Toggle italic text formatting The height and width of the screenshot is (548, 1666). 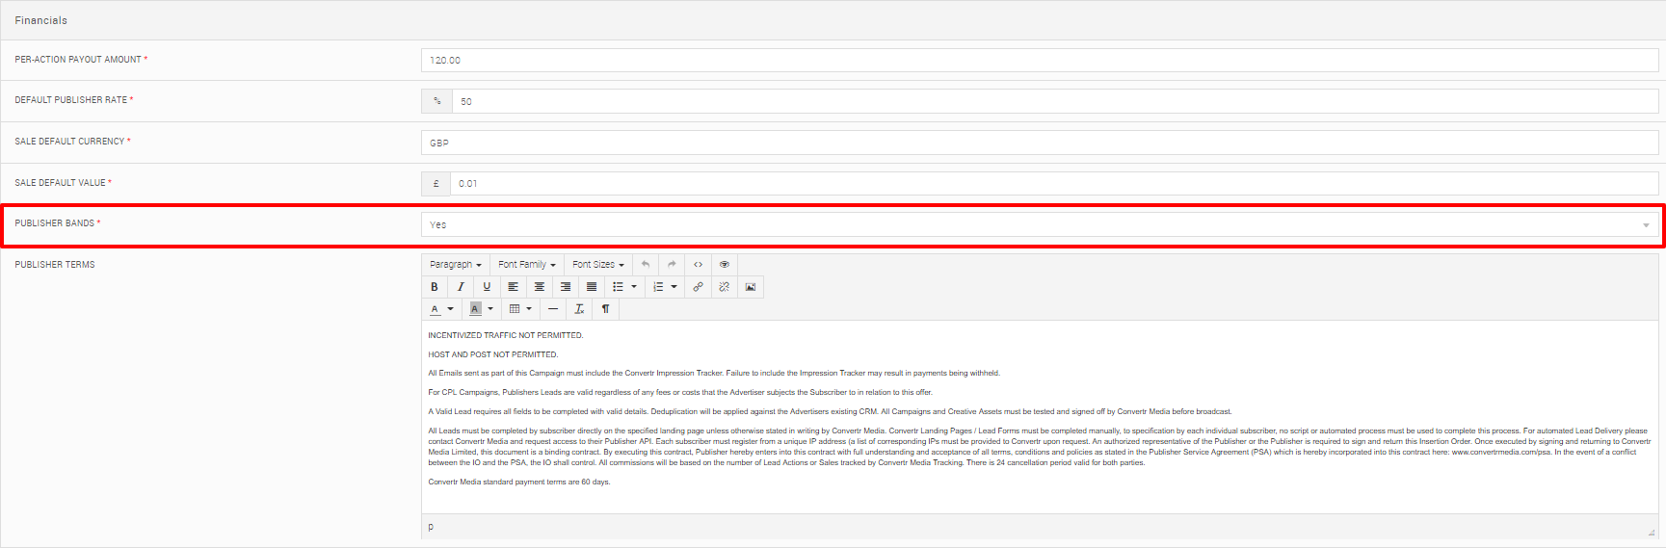(x=461, y=287)
